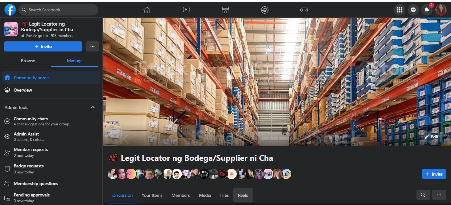The height and width of the screenshot is (205, 451).
Task: Open the three-dot menu next to group search
Action: [x=439, y=195]
